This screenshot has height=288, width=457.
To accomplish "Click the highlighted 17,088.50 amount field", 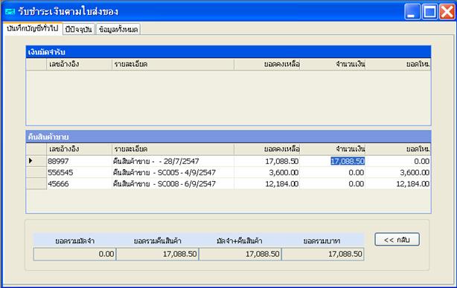I will (x=348, y=161).
